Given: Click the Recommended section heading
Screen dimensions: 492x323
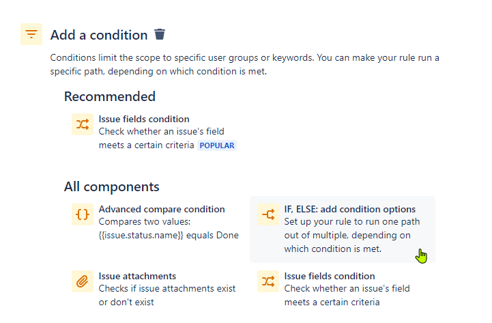Looking at the screenshot, I should (110, 96).
